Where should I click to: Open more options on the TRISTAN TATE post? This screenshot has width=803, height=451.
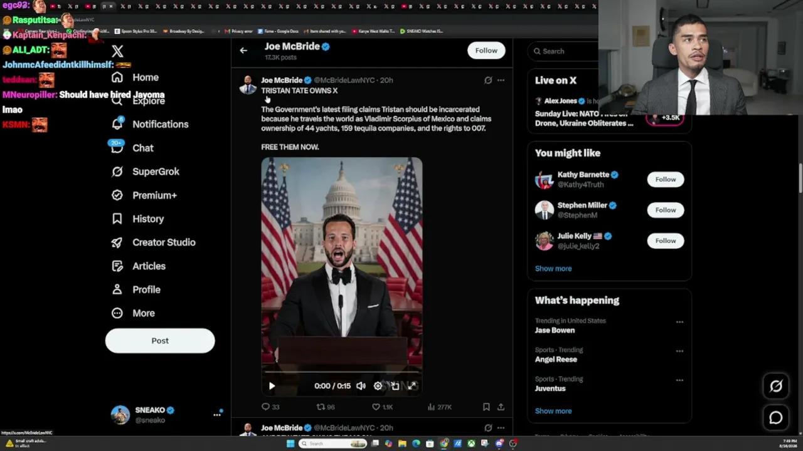501,80
